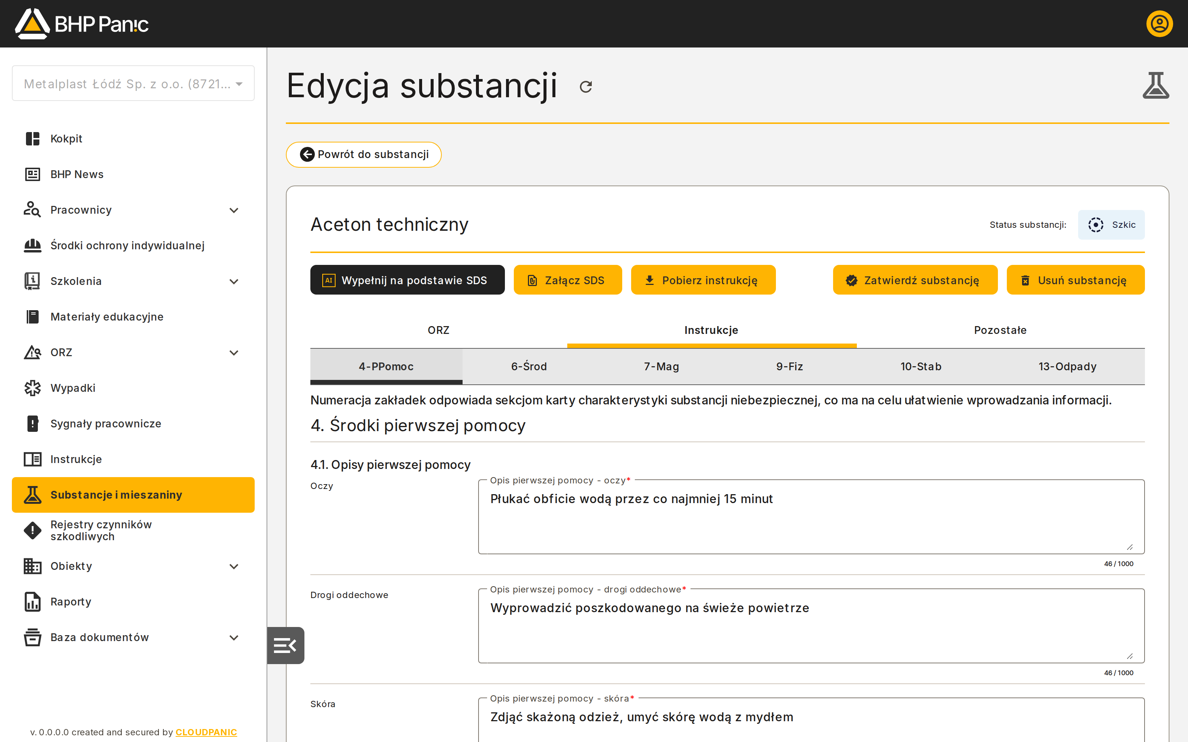Screen dimensions: 1188x742
Task: Expand the Szkolenia submenu chevron
Action: [x=234, y=281]
